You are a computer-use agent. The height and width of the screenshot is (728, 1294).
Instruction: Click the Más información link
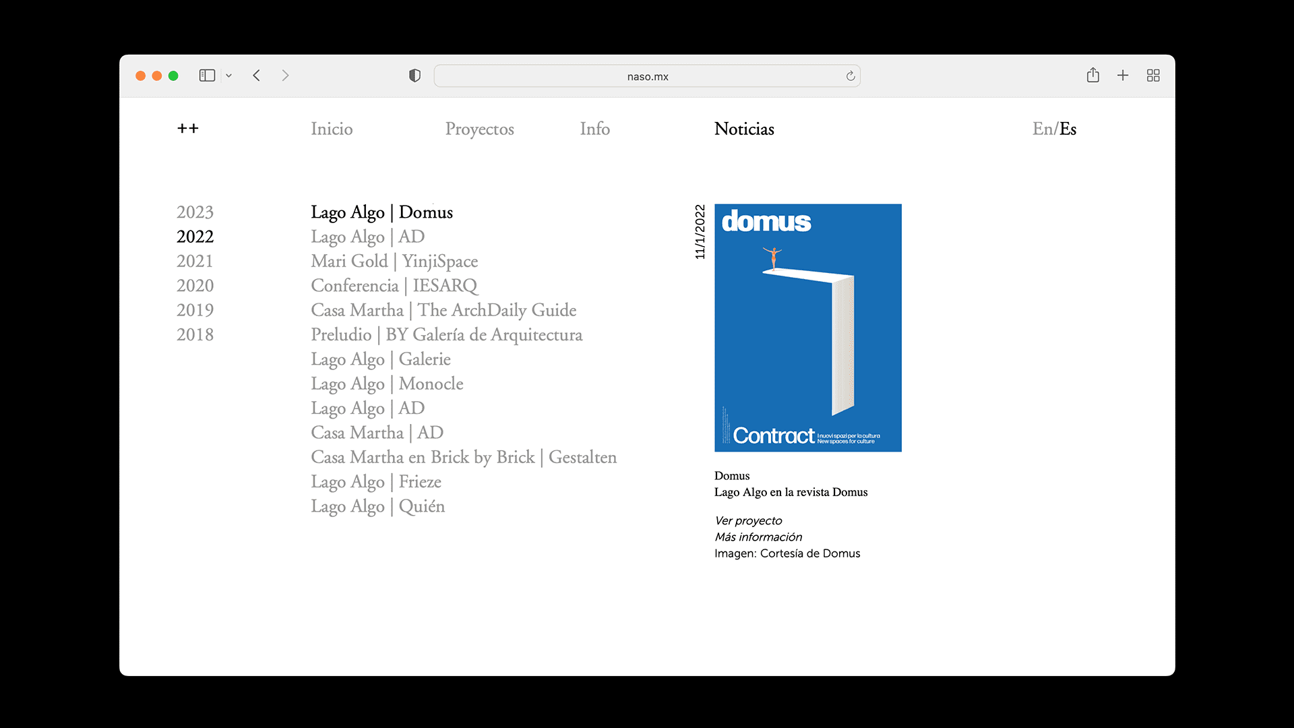point(758,537)
